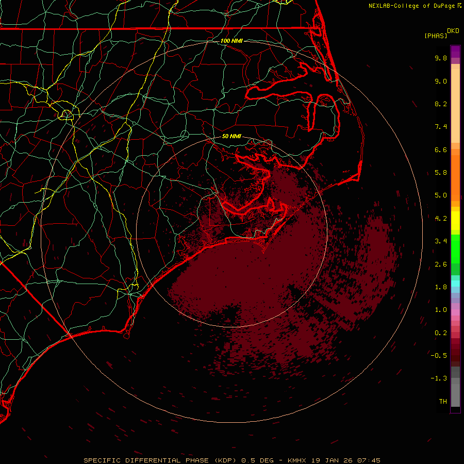The image size is (464, 464).
Task: Click the 1.0 legend value
Action: point(441,310)
